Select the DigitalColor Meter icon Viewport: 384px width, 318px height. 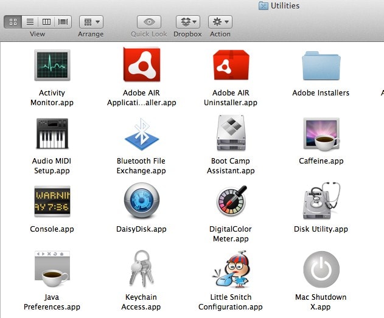point(231,201)
